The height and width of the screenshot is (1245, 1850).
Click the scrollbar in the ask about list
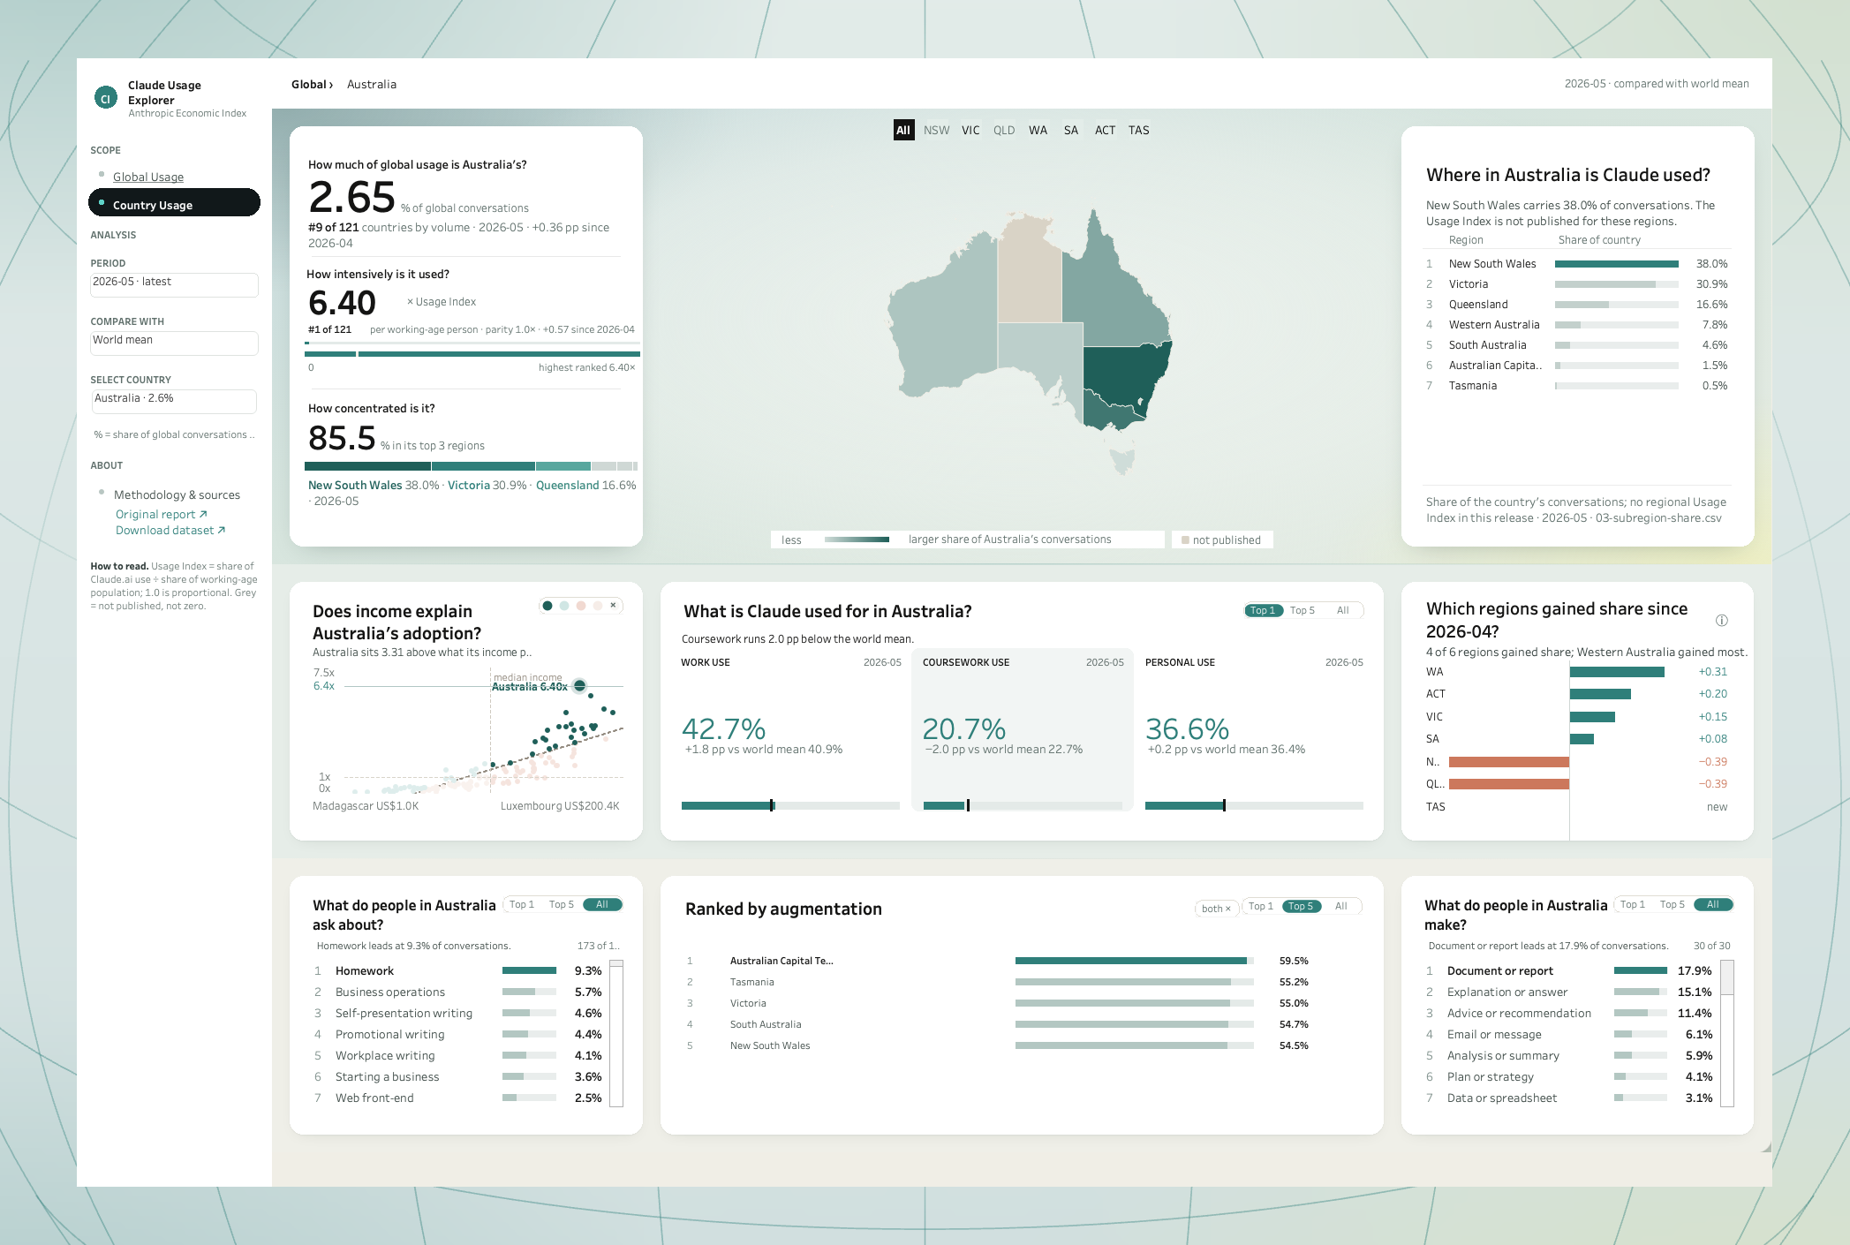click(x=616, y=1033)
